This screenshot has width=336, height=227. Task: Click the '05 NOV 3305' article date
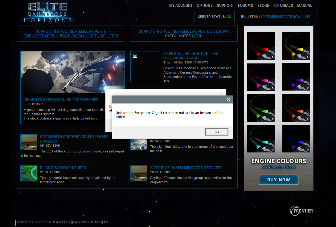coord(50,146)
